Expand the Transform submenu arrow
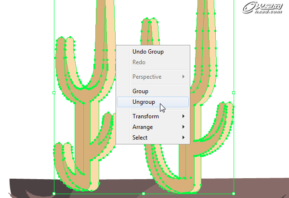The height and width of the screenshot is (198, 289). point(184,116)
